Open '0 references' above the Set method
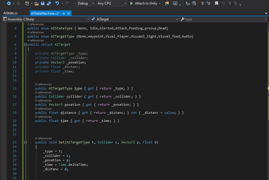The image size is (269, 180). (x=43, y=138)
